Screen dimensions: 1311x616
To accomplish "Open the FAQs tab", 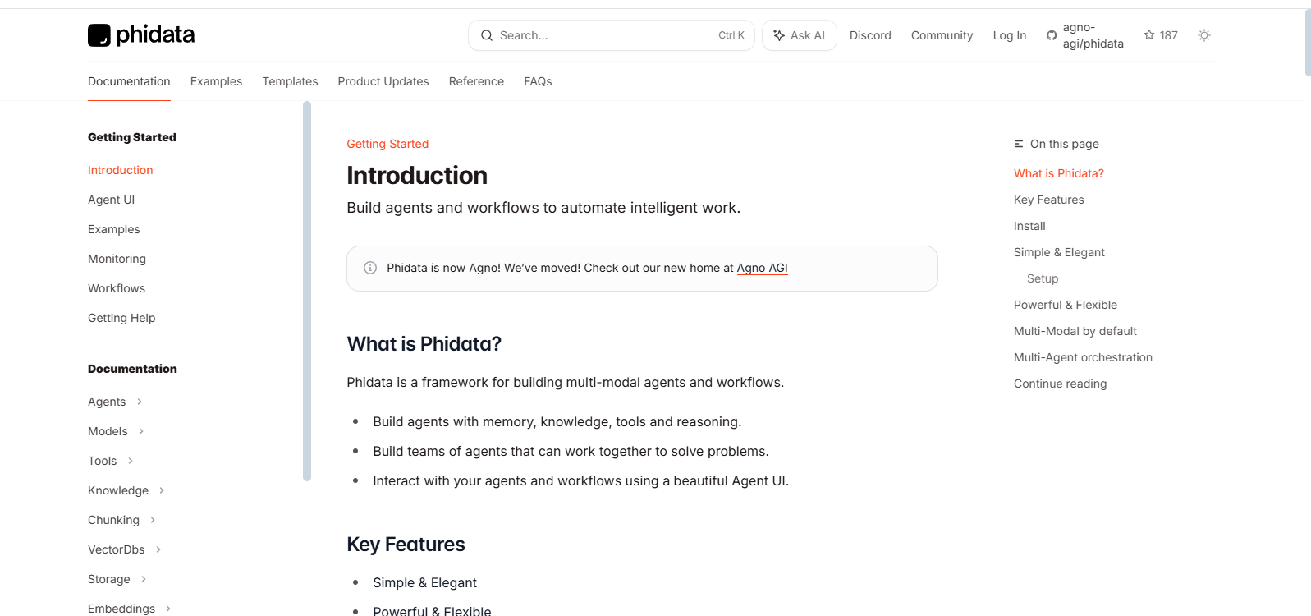I will (538, 81).
